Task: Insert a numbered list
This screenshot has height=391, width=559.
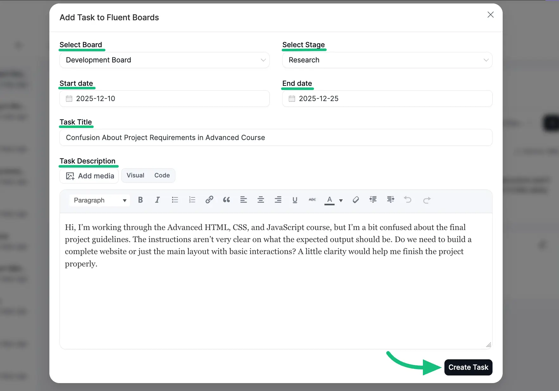Action: click(192, 200)
